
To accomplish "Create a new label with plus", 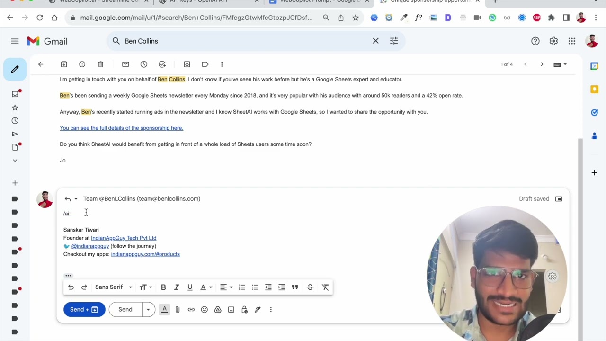I will click(x=15, y=183).
